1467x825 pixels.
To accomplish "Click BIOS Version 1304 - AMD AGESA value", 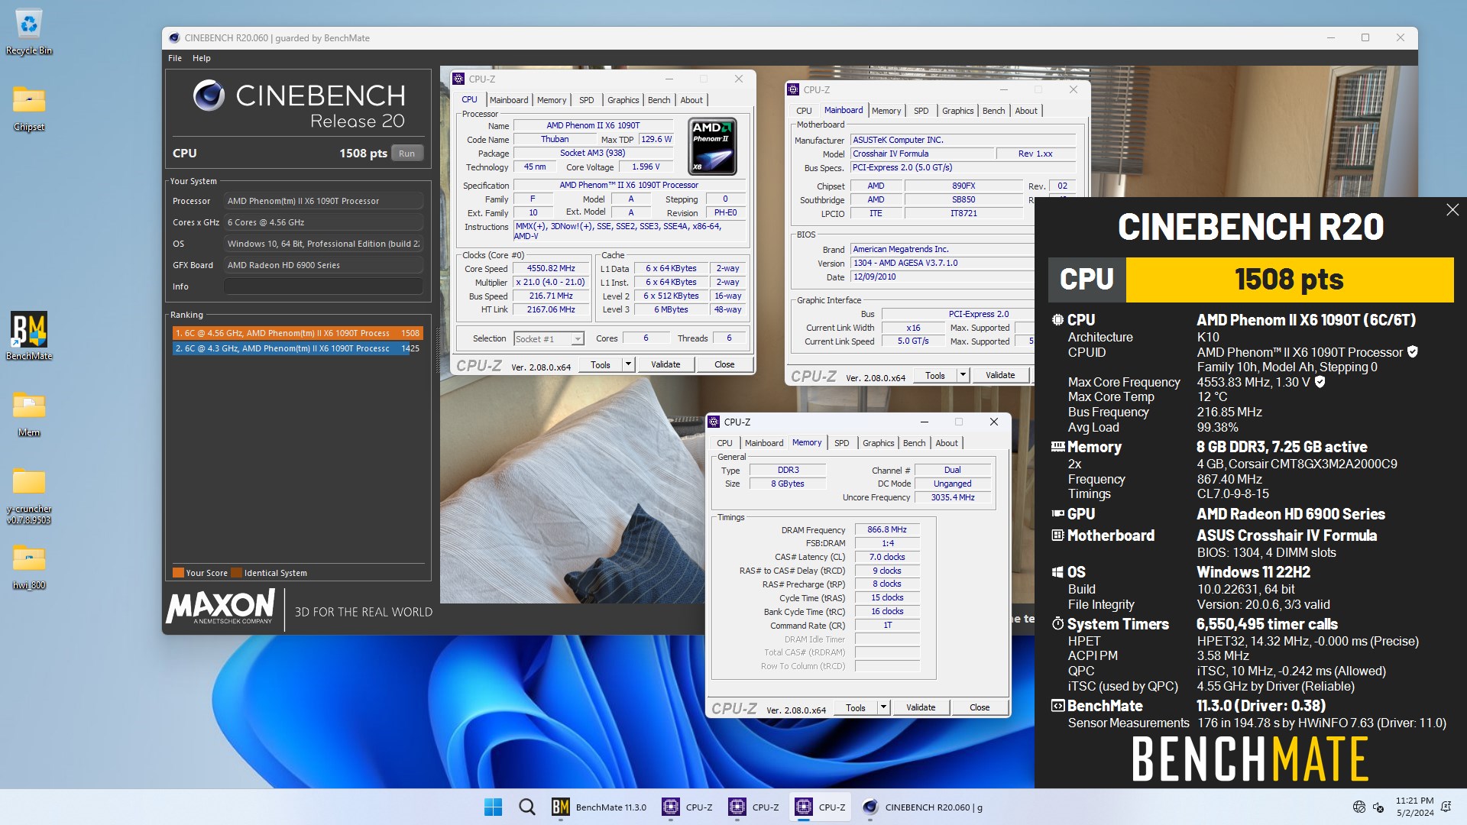I will tap(943, 263).
